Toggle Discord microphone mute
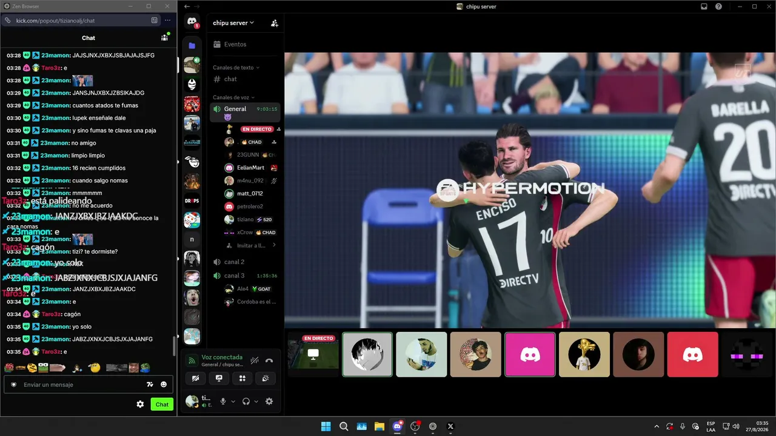This screenshot has width=776, height=436. tap(223, 401)
